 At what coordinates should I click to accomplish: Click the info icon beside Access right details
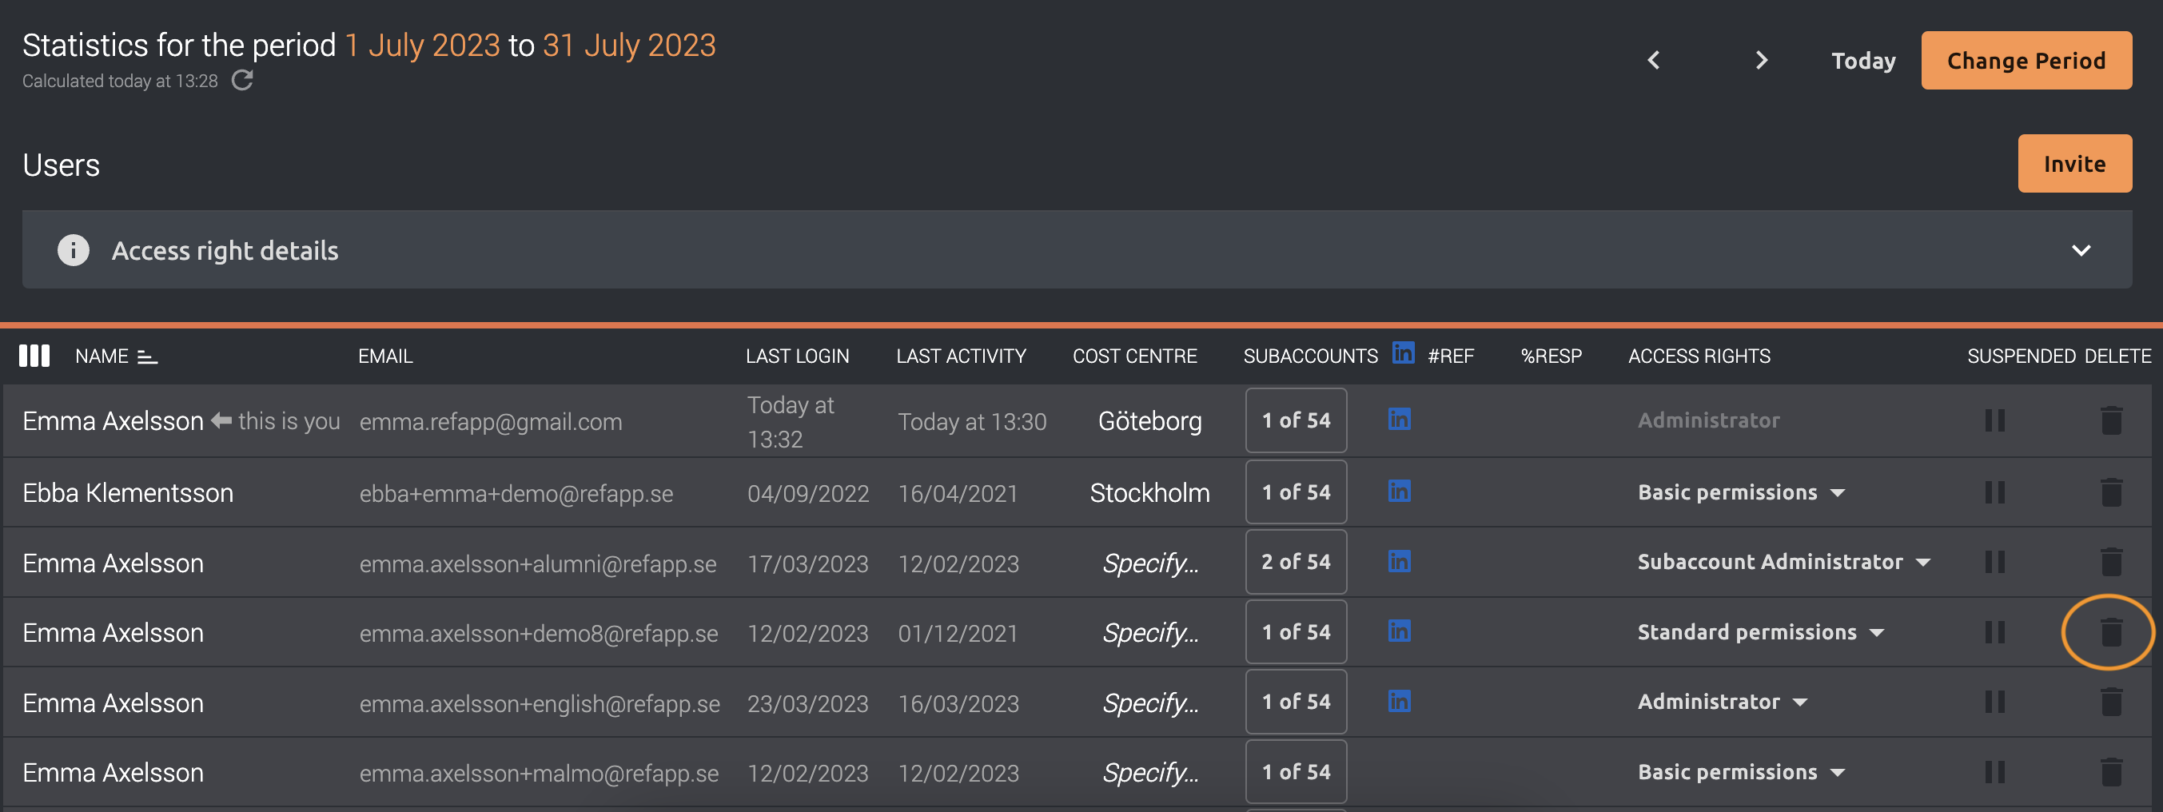(x=73, y=250)
